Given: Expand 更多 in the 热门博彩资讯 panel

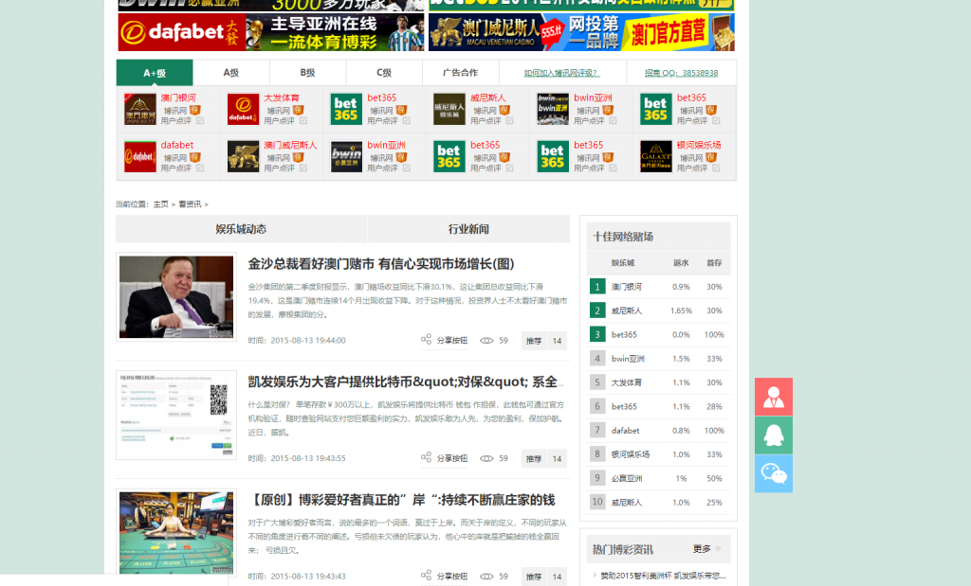Looking at the screenshot, I should point(702,548).
